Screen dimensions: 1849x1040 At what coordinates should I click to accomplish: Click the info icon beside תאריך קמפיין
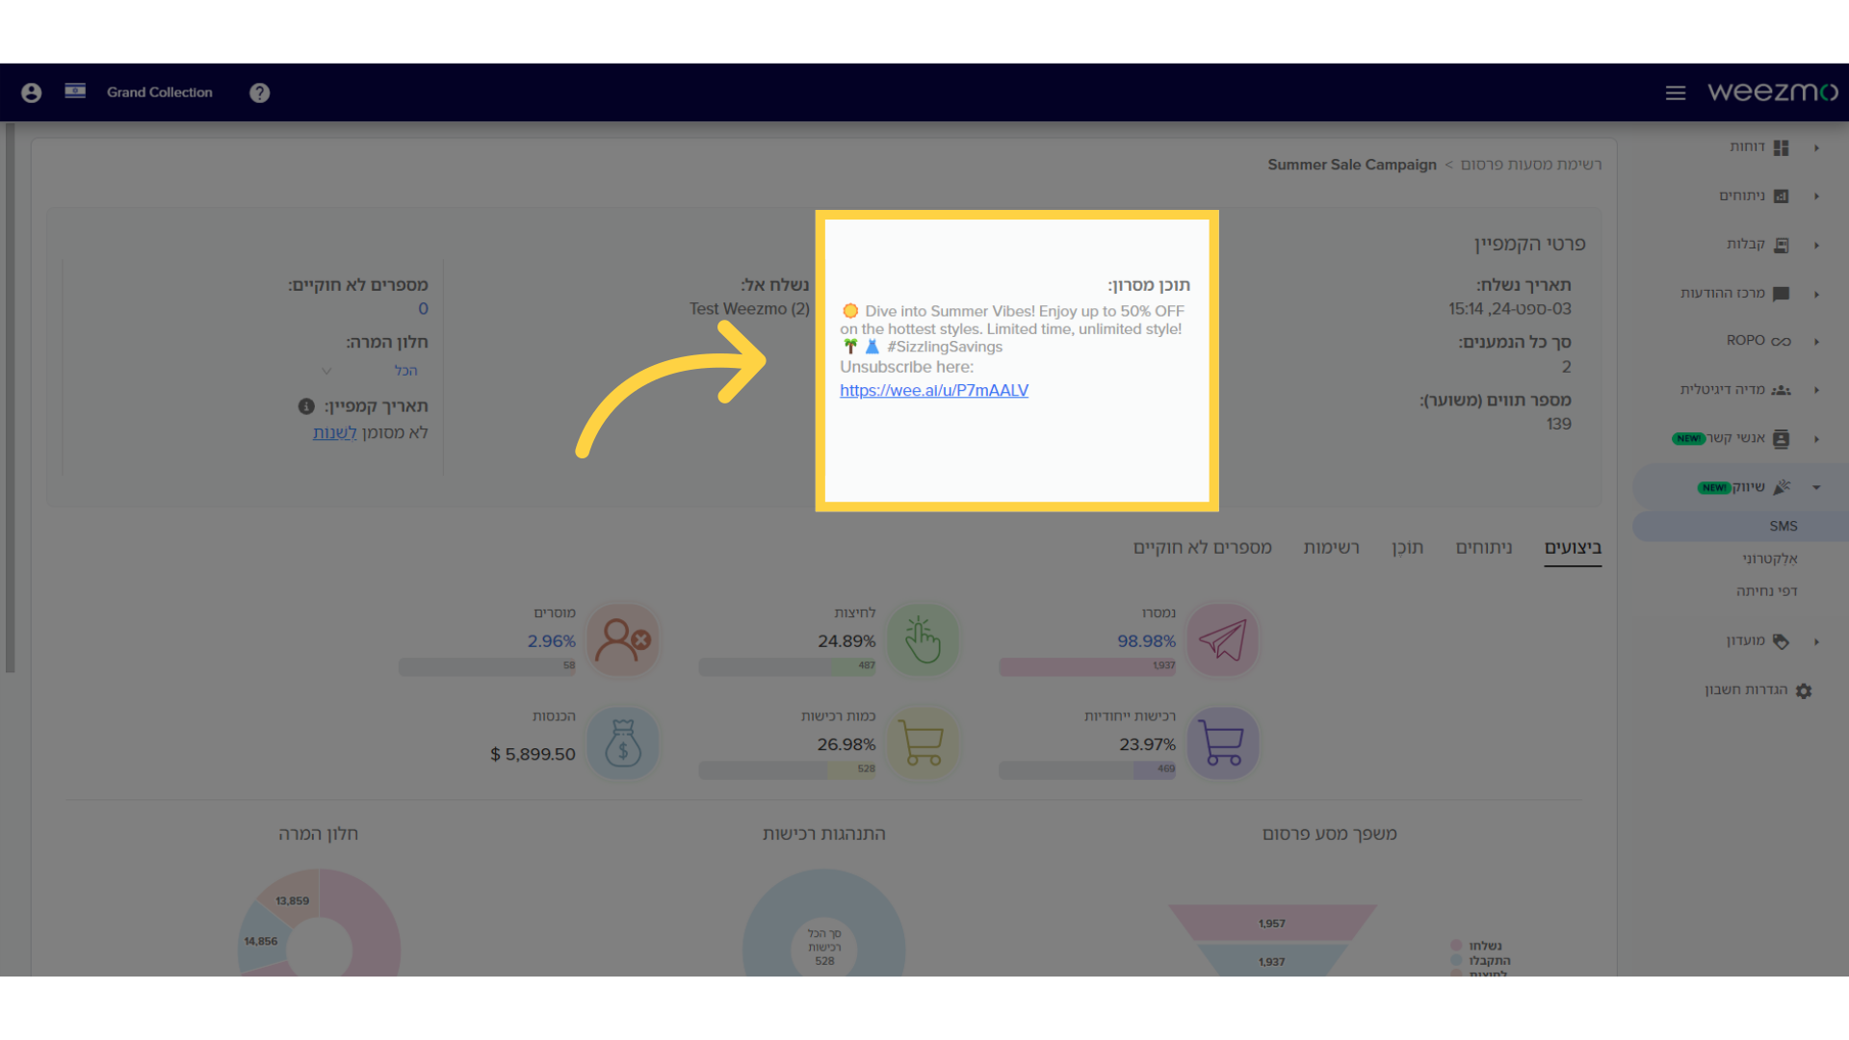pos(306,406)
